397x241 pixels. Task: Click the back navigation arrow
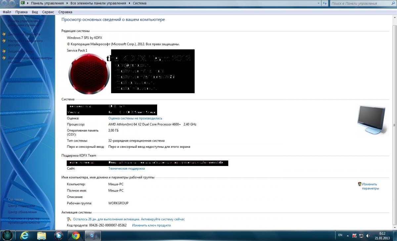[4, 3]
